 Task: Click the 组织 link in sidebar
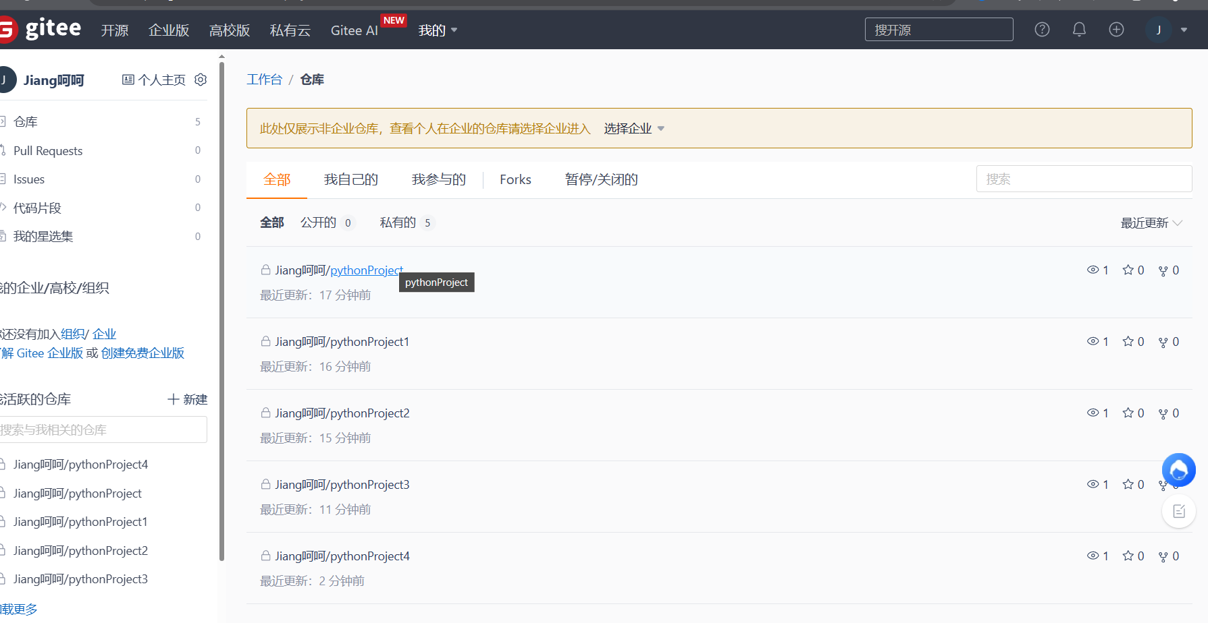[73, 334]
